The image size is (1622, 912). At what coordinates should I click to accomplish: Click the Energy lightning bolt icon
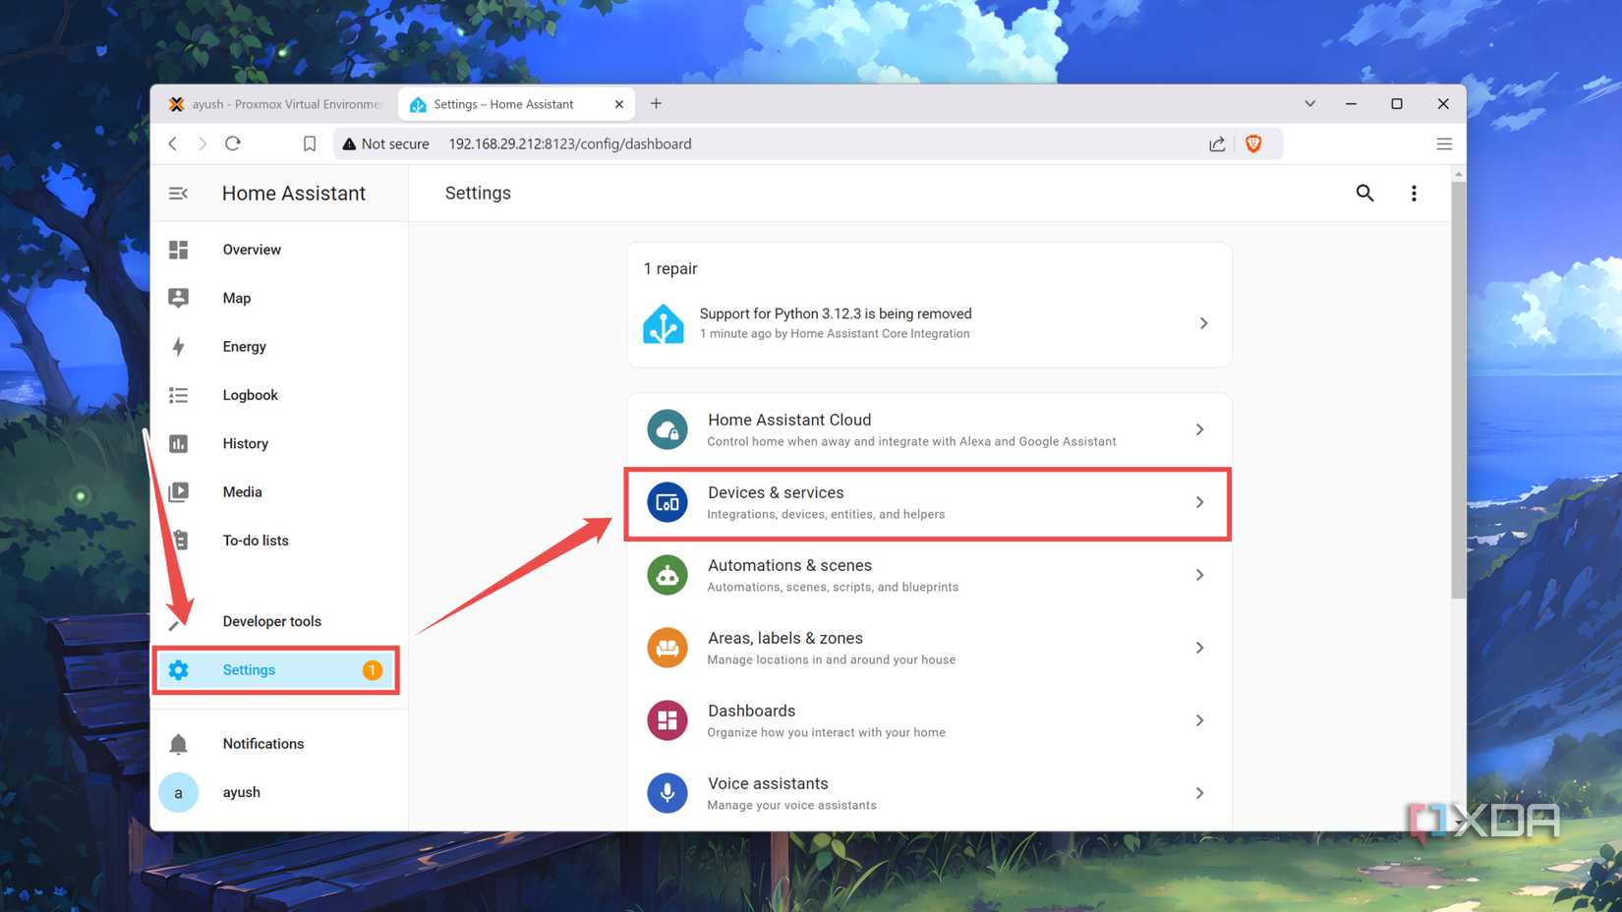click(x=178, y=346)
